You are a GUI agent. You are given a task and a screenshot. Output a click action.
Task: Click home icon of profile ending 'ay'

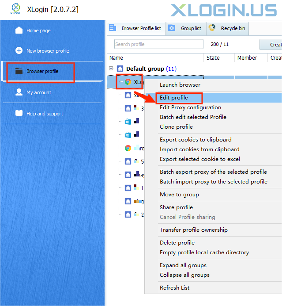click(x=128, y=175)
